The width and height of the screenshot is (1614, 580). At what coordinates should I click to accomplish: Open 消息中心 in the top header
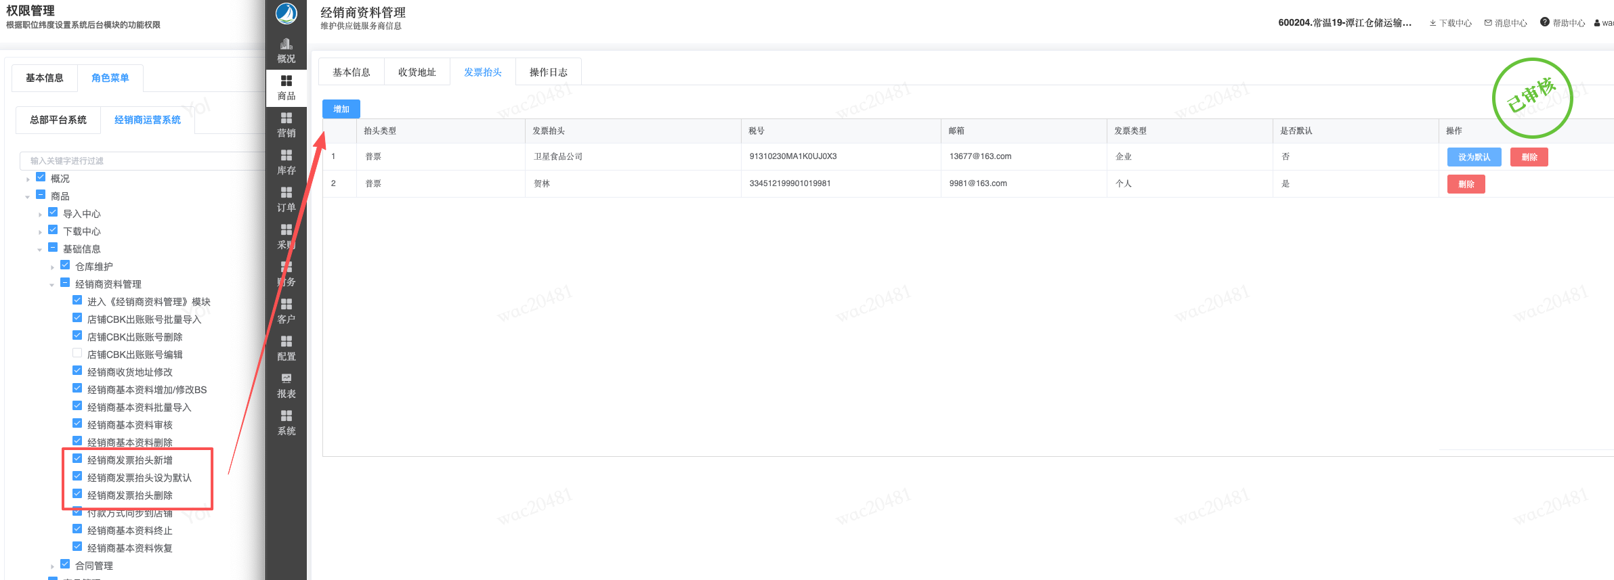(1506, 23)
